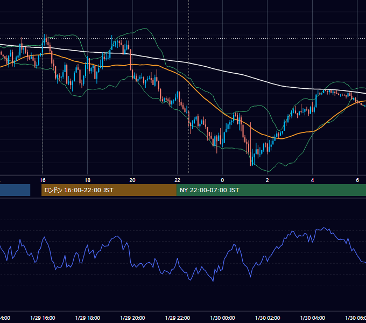Image resolution: width=366 pixels, height=323 pixels.
Task: Click the '1/29 18:00' time label
Action: pyautogui.click(x=88, y=318)
